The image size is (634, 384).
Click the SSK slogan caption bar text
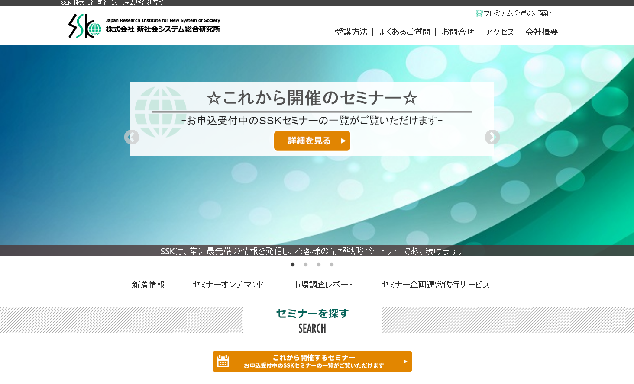click(x=312, y=251)
